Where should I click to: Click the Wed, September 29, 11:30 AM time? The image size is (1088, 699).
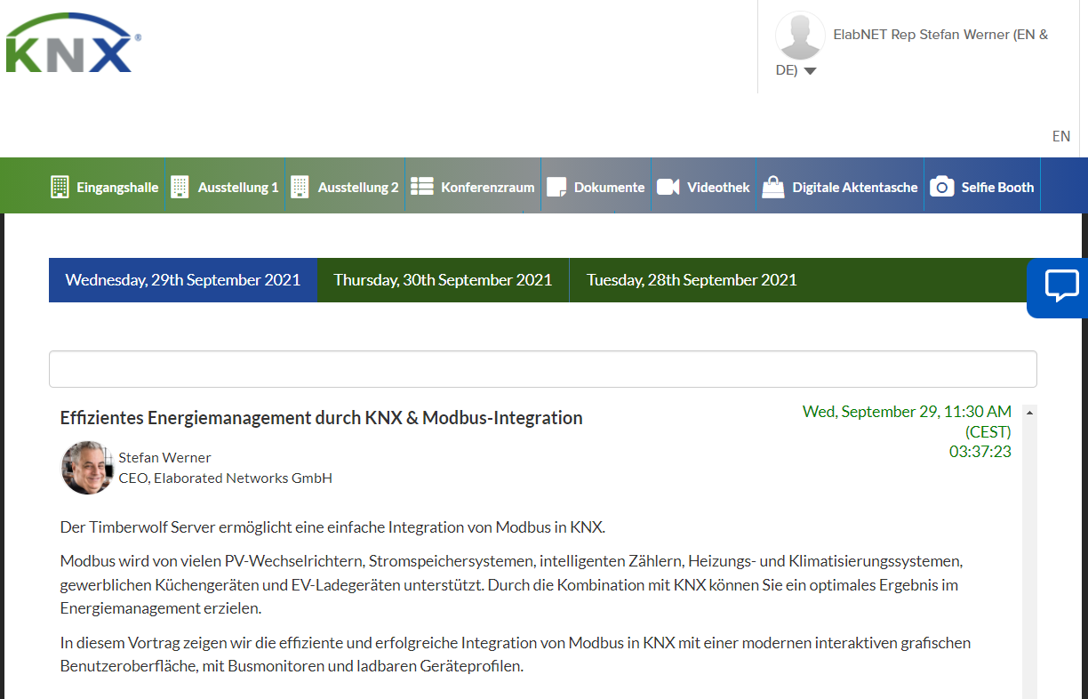pos(907,412)
